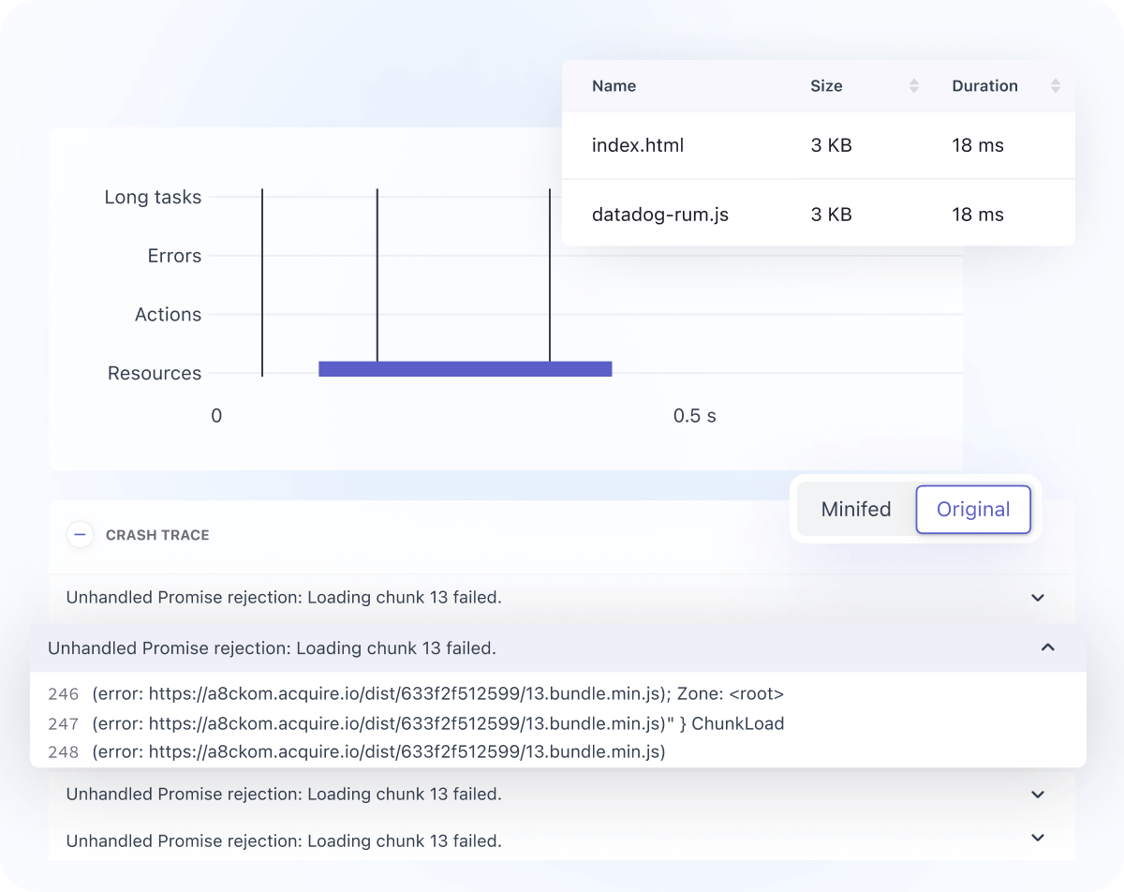Expand first Unhandled Promise rejection row chevron

(1038, 598)
